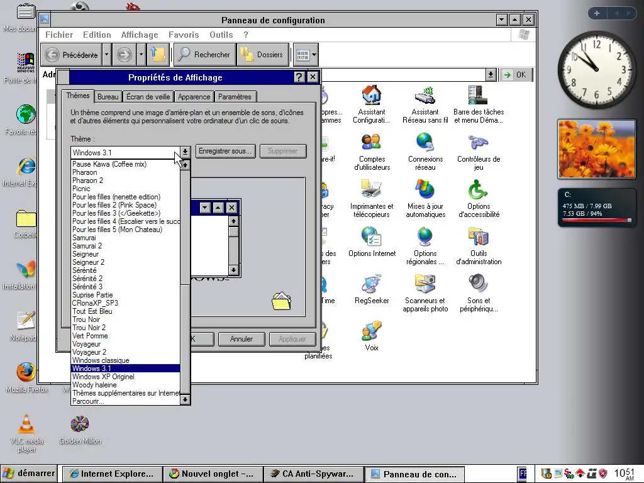Click the help question-mark button in Propriétés de Affichage
This screenshot has height=483, width=644.
coord(299,77)
